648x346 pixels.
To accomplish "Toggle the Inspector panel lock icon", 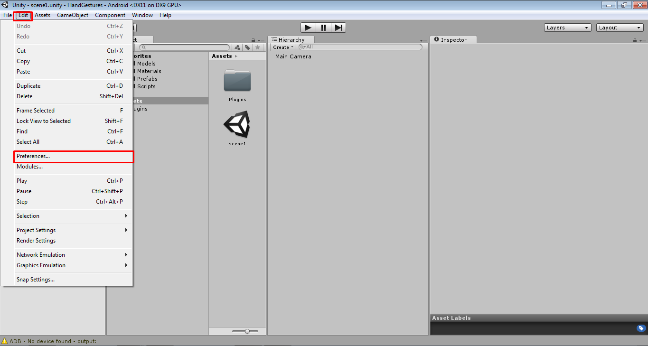I will 635,40.
